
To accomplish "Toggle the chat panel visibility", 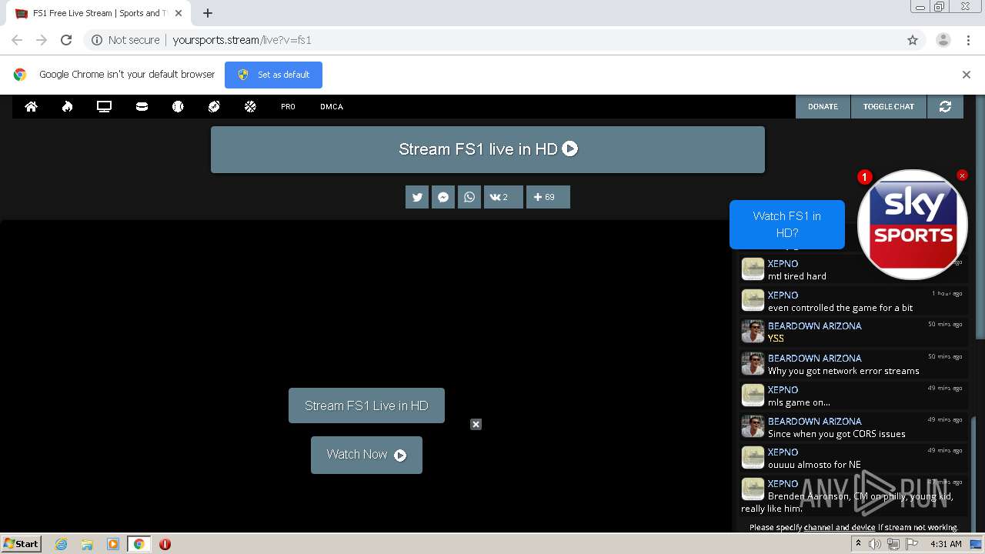I will [889, 107].
